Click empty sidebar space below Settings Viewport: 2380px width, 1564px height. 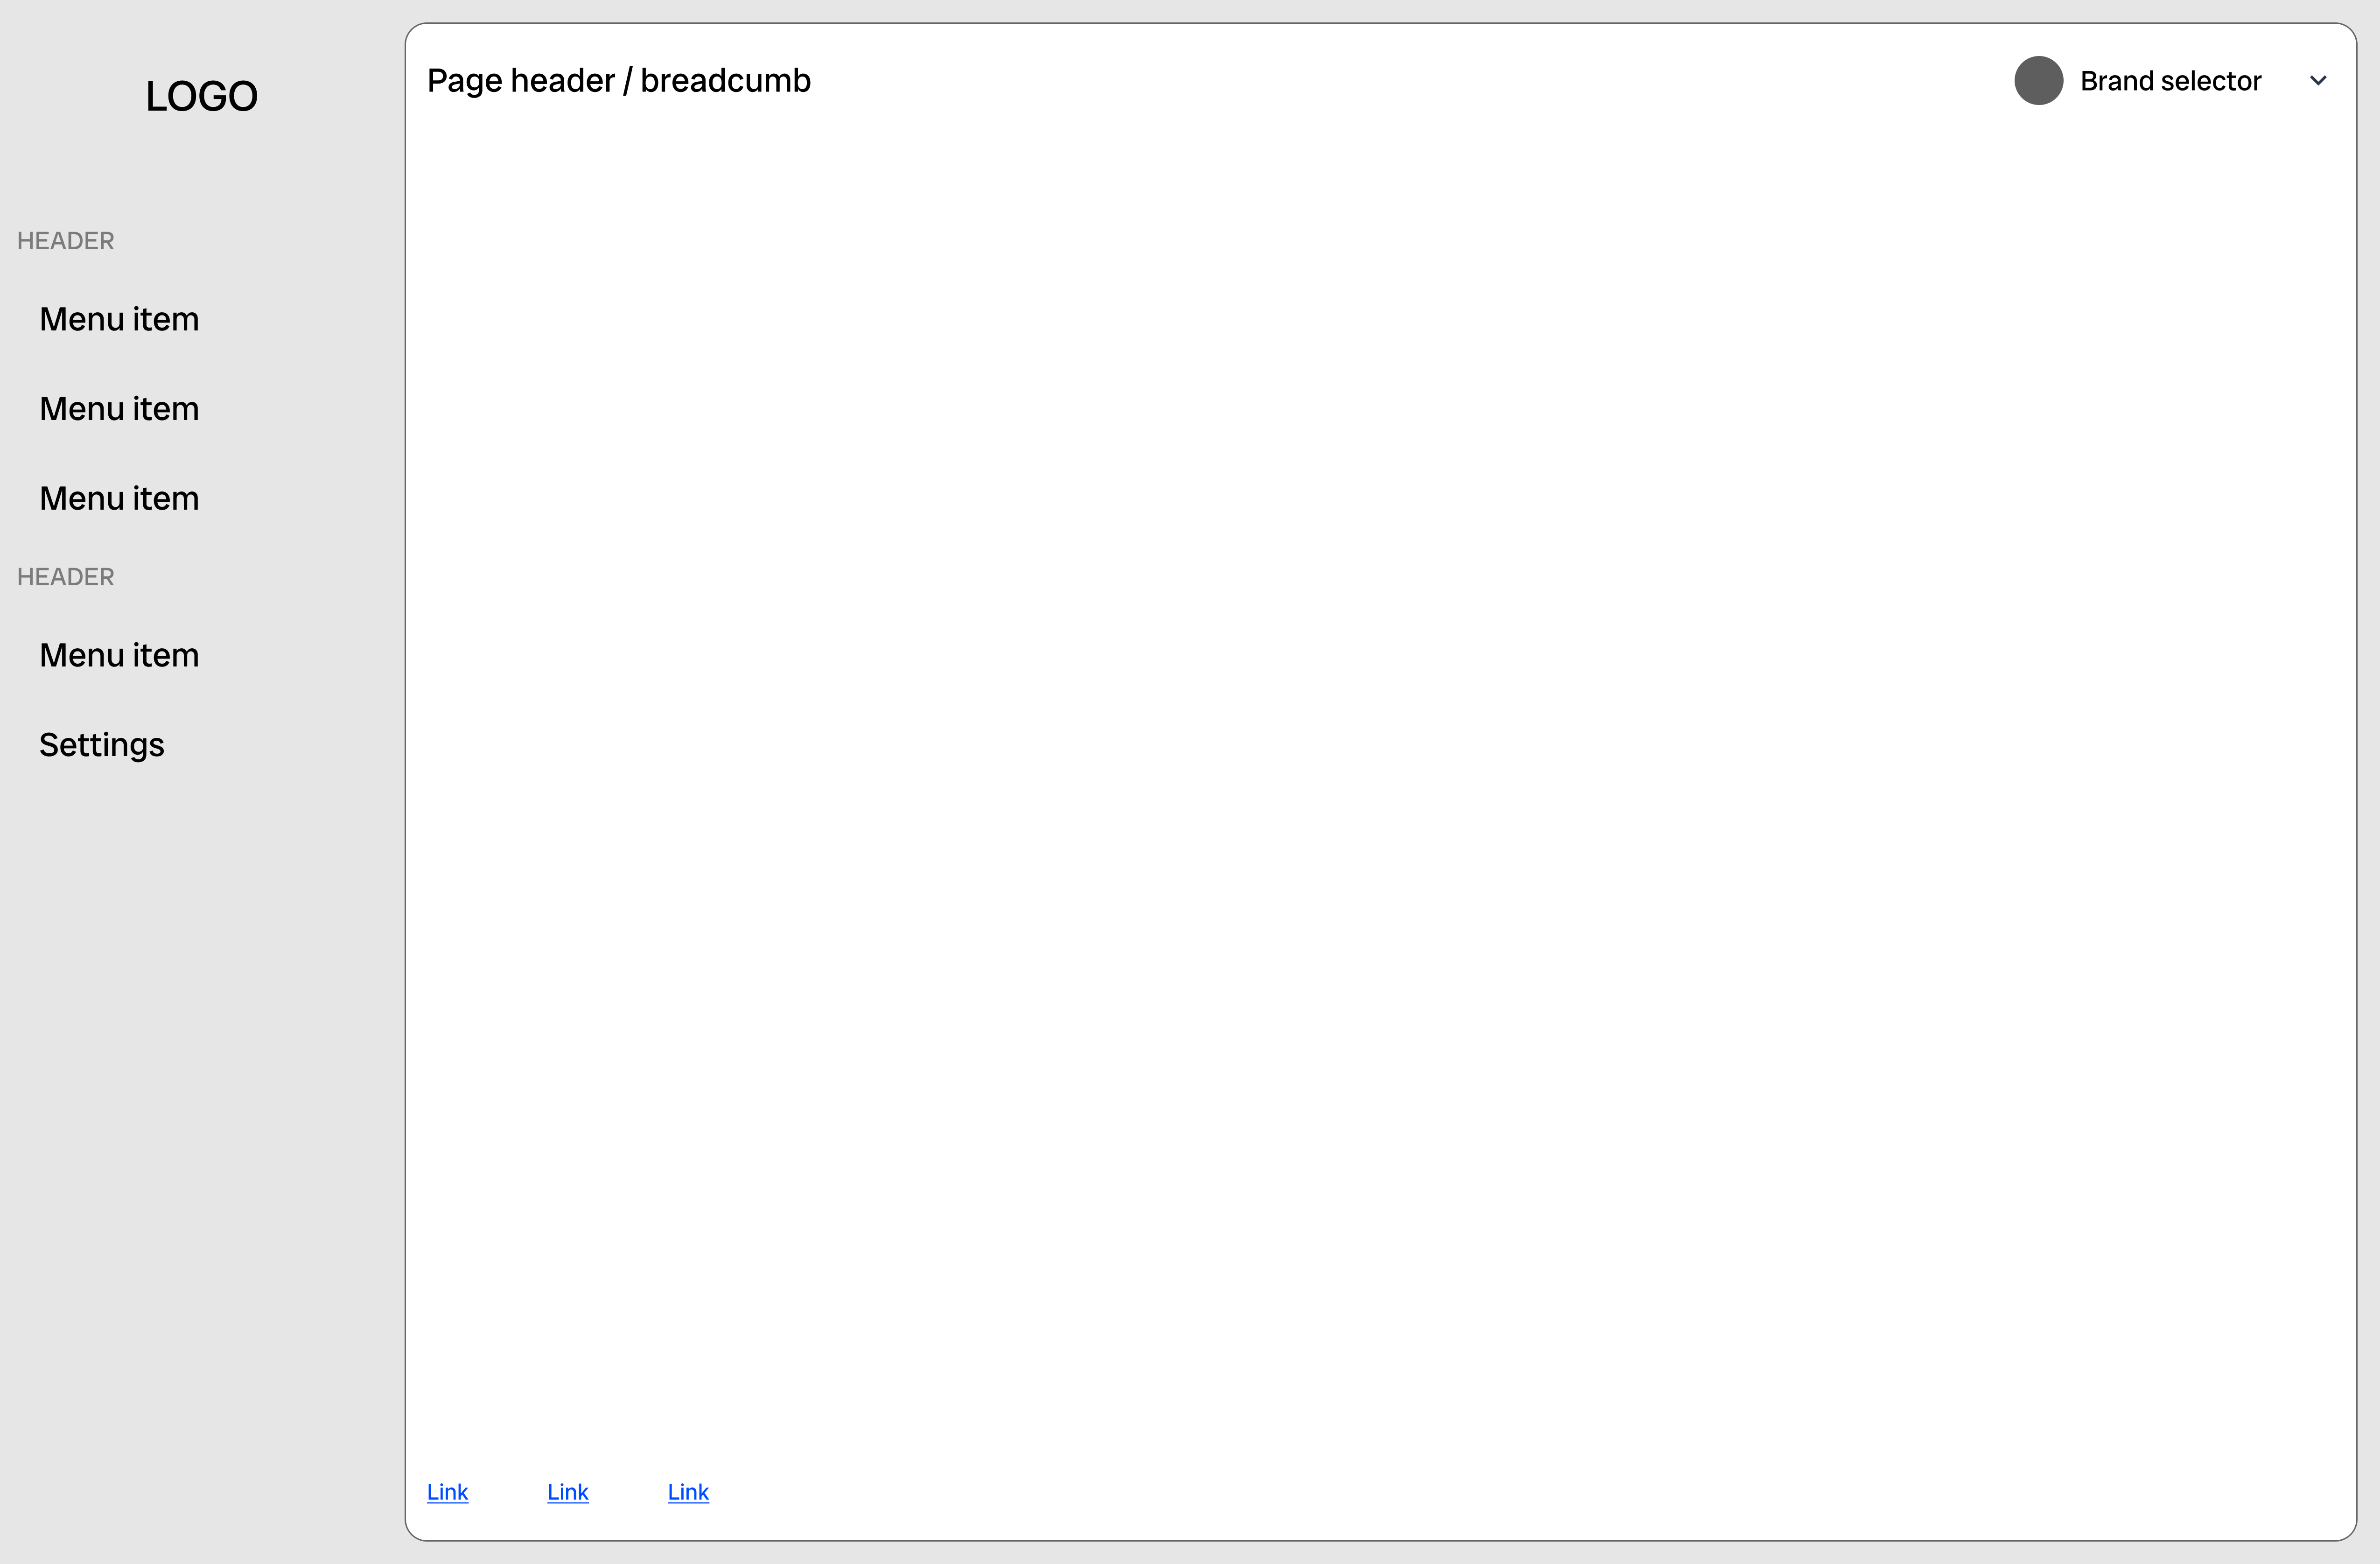pos(200,1100)
